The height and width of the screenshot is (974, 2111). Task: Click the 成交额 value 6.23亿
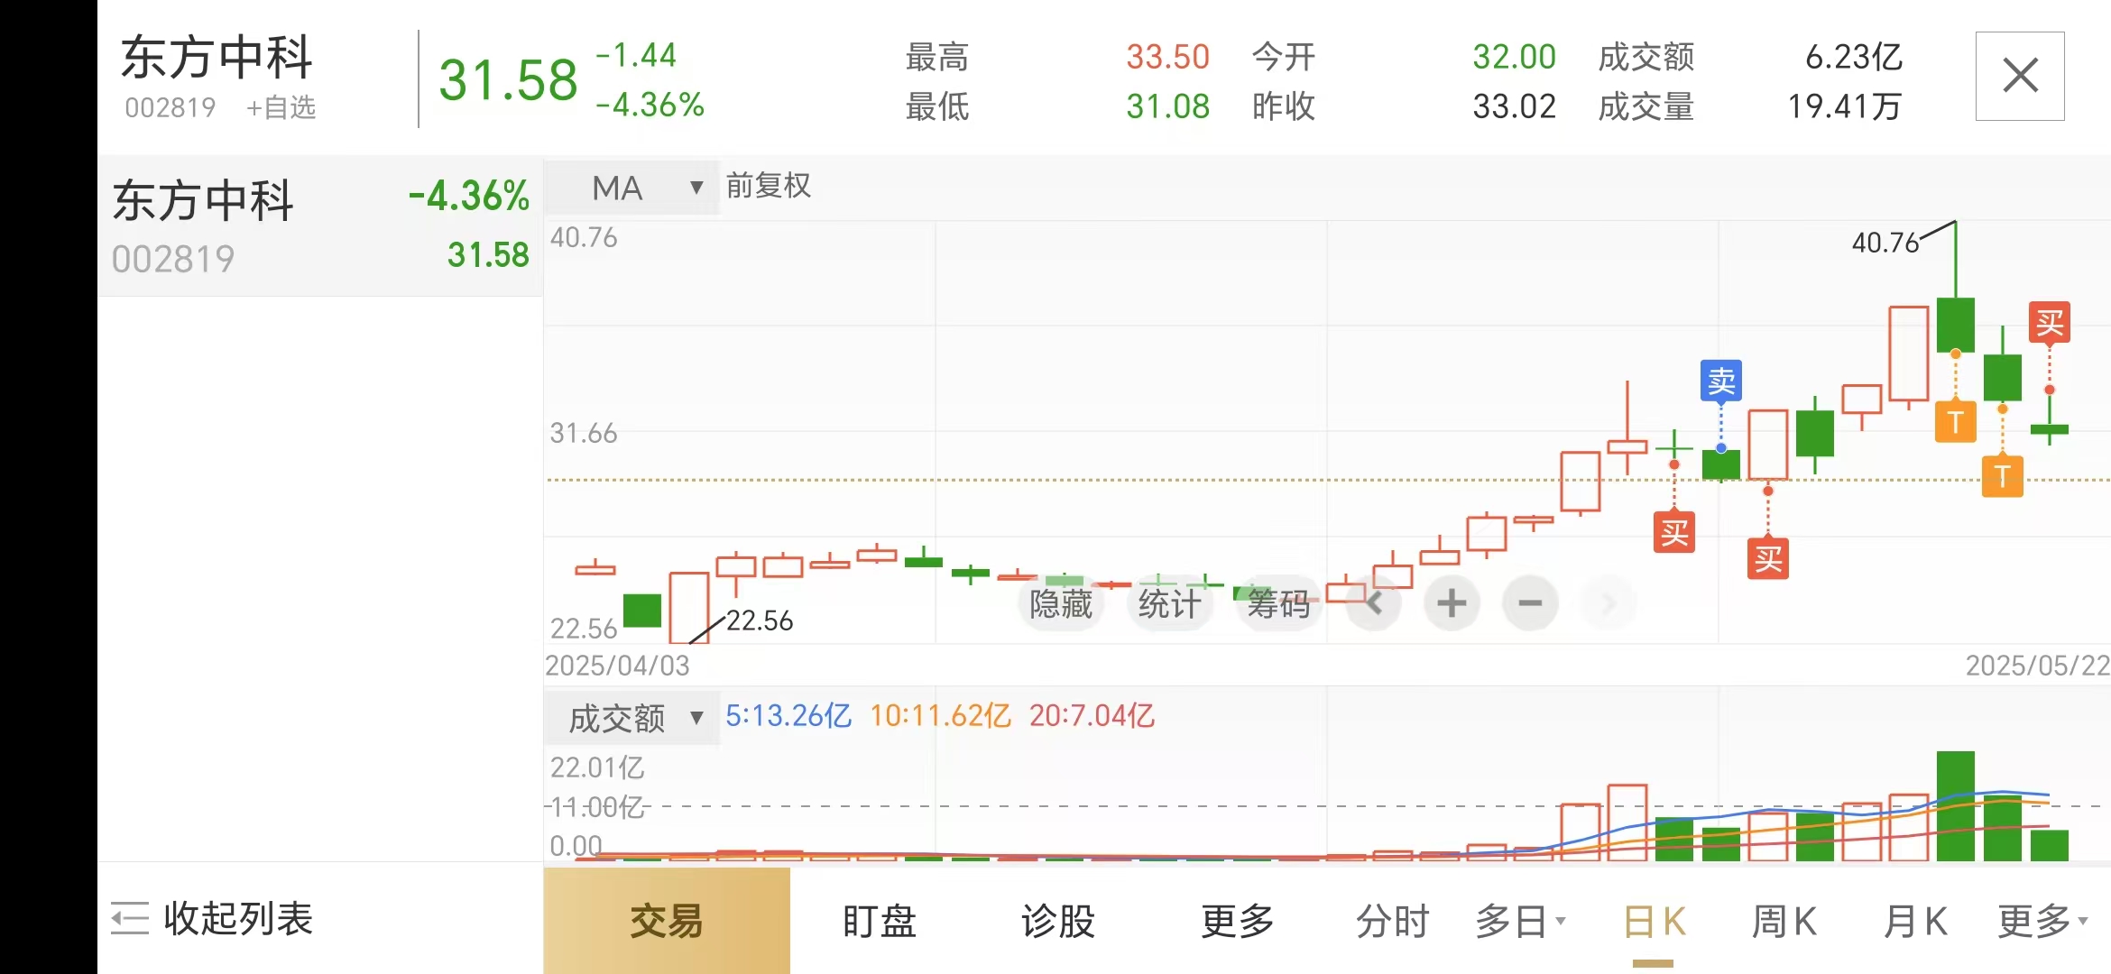1854,57
